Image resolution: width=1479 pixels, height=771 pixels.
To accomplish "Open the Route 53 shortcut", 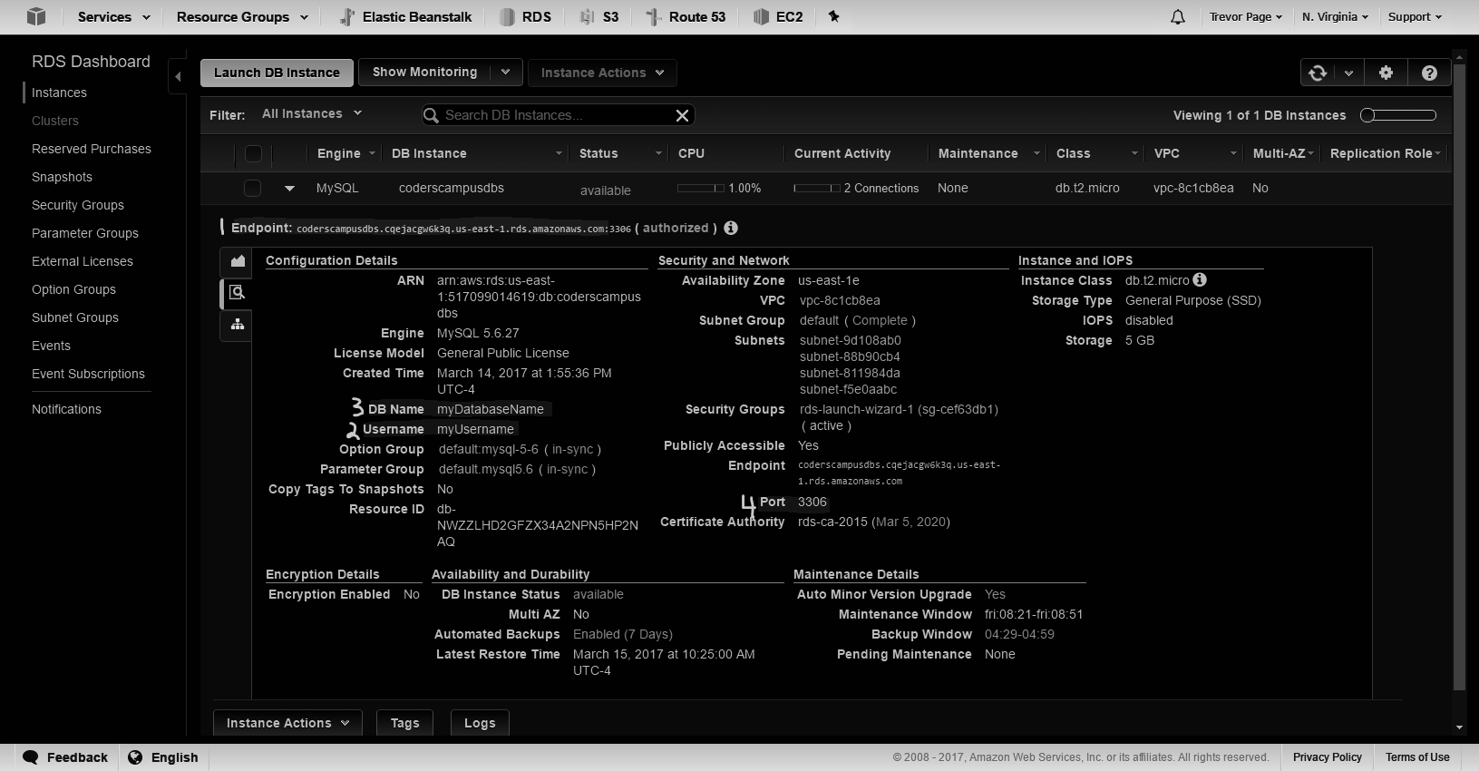I will click(x=685, y=16).
